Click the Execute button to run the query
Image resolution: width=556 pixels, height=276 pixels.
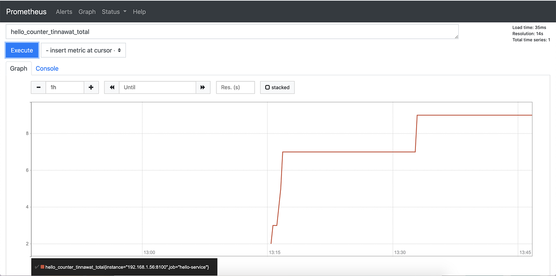tap(22, 50)
